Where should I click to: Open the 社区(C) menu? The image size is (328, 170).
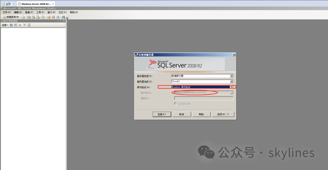pos(63,12)
